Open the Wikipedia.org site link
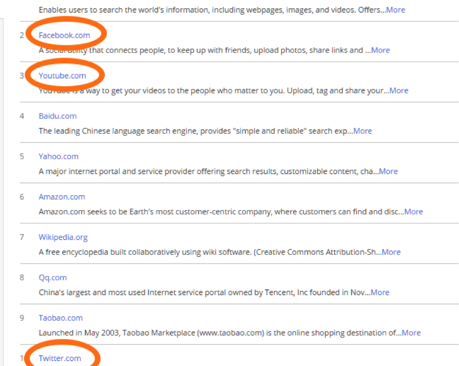The image size is (459, 366). tap(63, 237)
